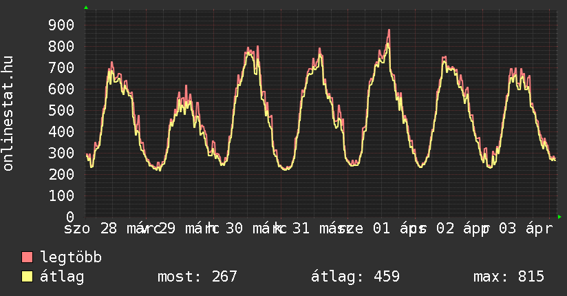Select the átlag legend label text
Image resolution: width=567 pixels, height=296 pixels.
tap(62, 277)
